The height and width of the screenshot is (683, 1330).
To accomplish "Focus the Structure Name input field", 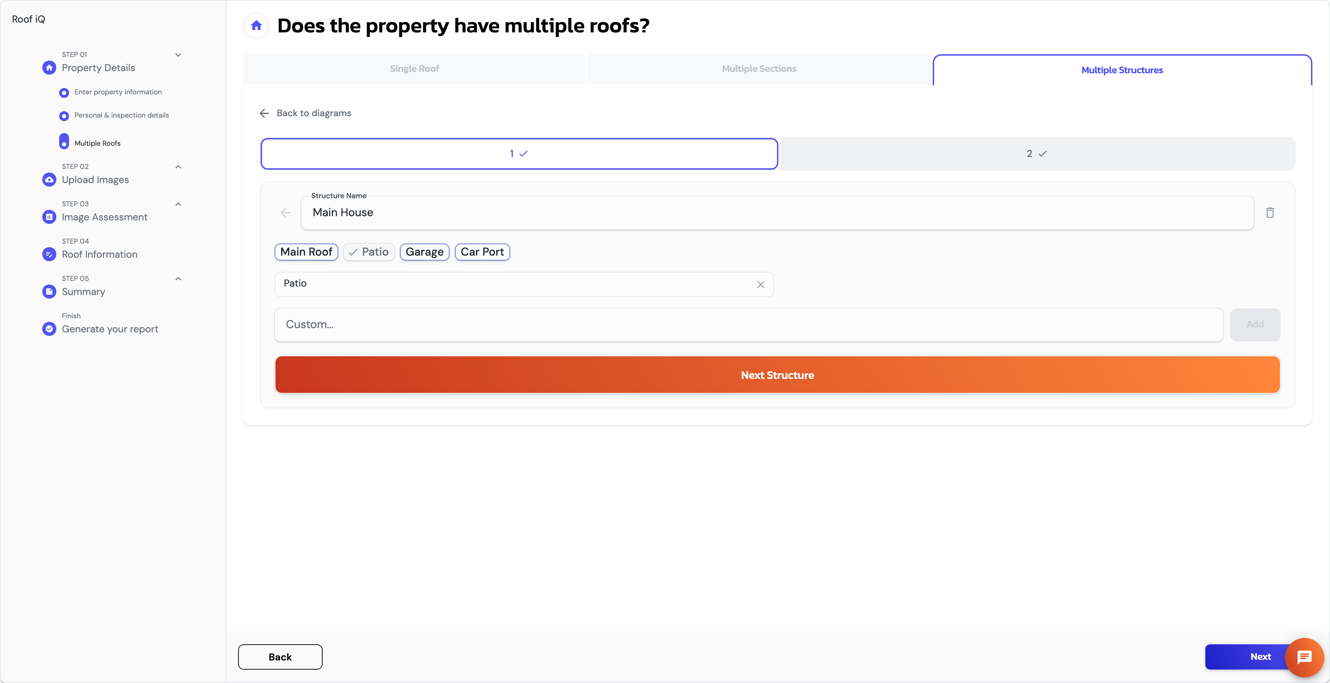I will point(777,213).
